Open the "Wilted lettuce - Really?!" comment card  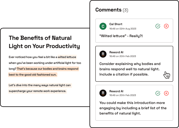tap(134, 31)
